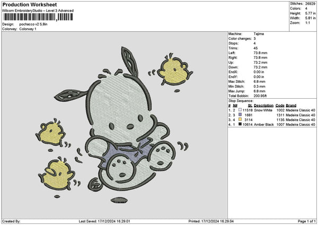Viewport: 318px width, 225px height.
Task: Click the black Amber Black color swatch
Action: pos(240,124)
